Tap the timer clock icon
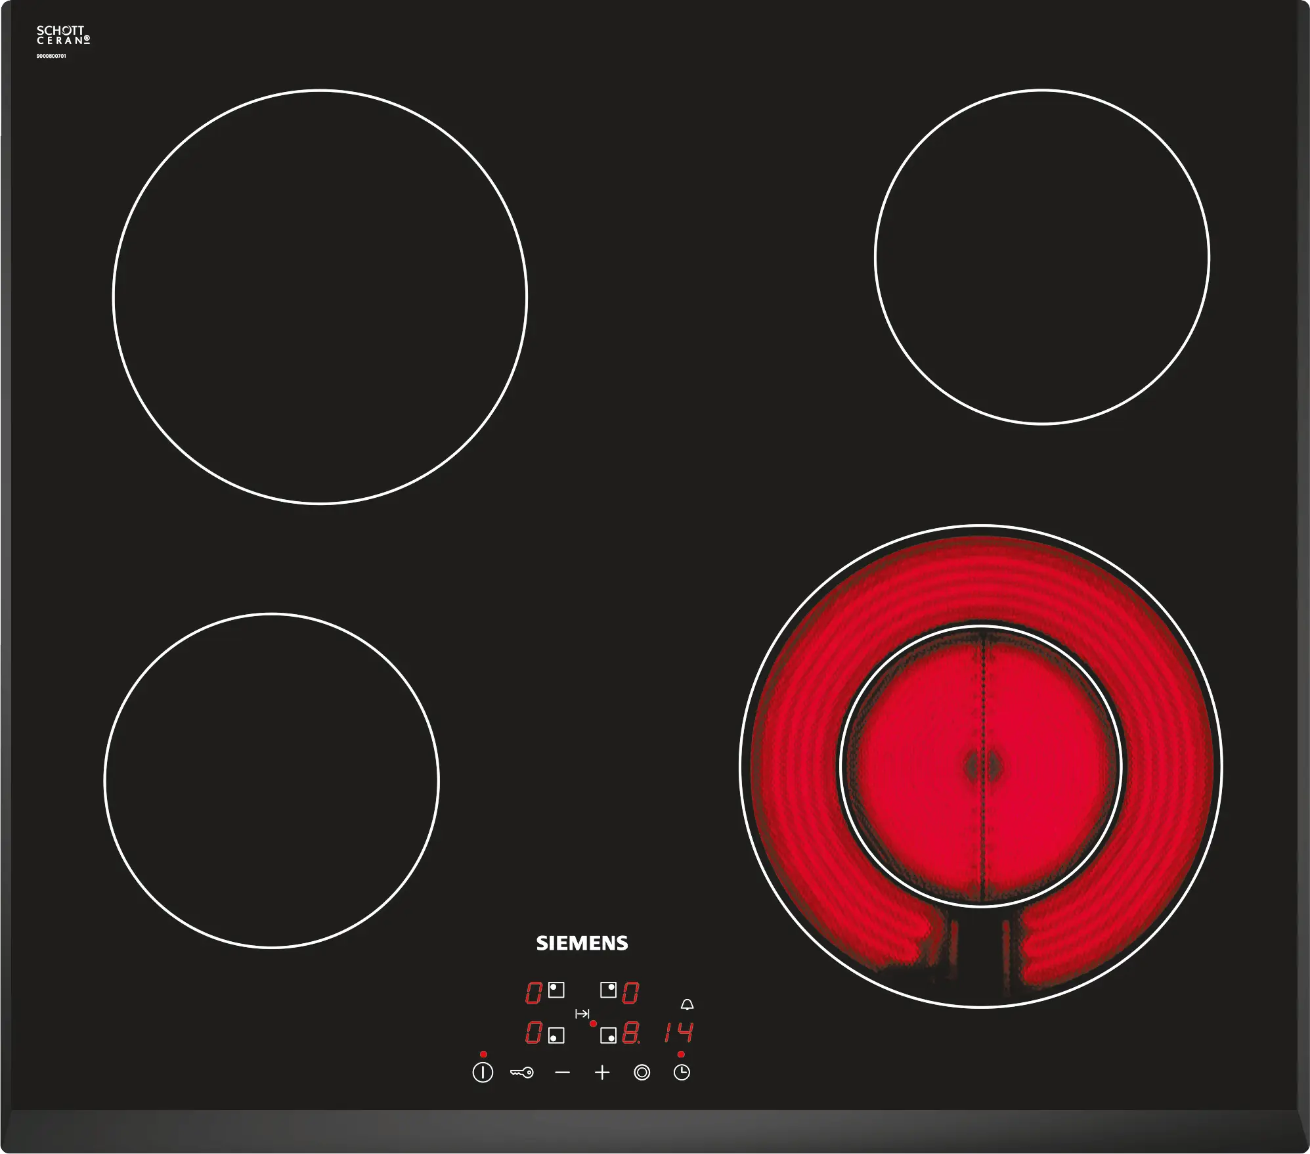Screen dimensions: 1310x1154 coord(682,1073)
